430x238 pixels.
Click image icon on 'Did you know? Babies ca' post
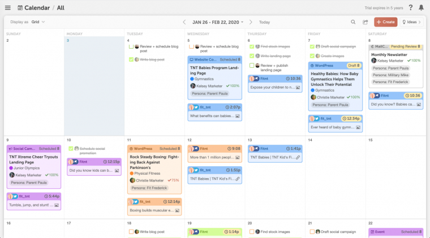419,105
